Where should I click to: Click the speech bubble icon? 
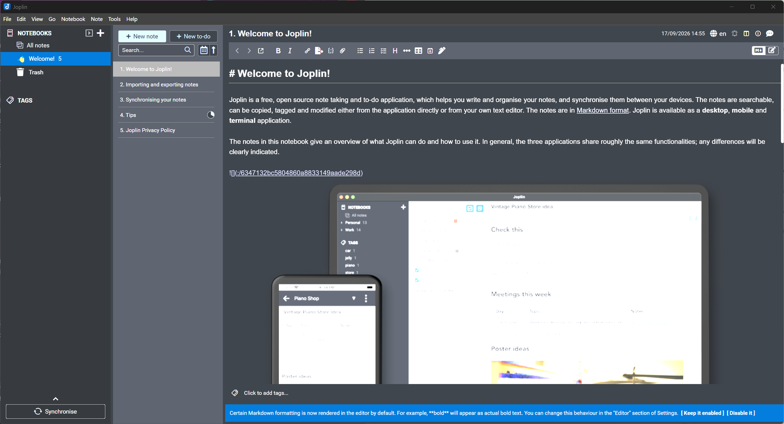coord(770,34)
